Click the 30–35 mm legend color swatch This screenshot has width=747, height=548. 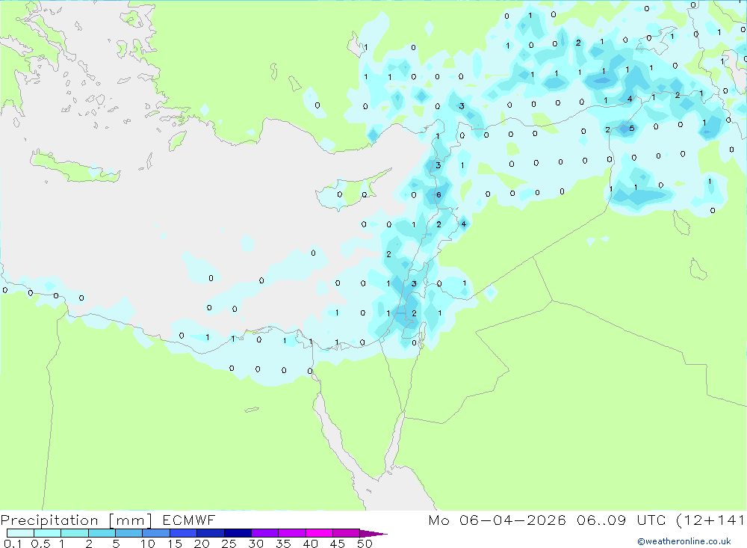[265, 533]
